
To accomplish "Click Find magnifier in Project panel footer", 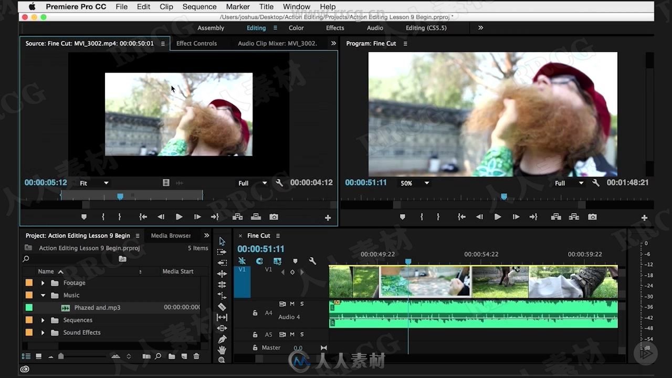I will tap(158, 356).
